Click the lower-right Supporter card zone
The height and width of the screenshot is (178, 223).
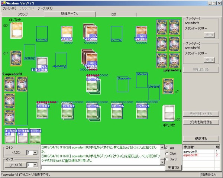coord(122,85)
